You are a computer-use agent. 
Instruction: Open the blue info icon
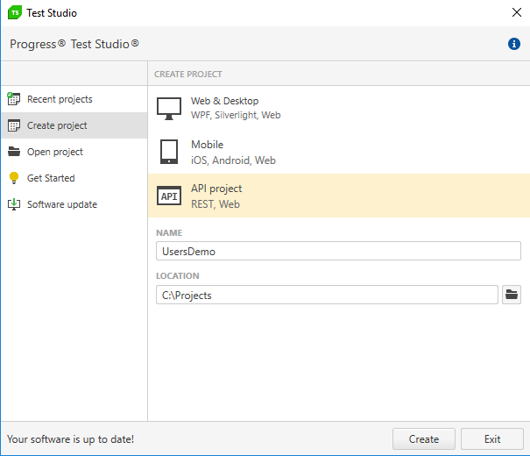tap(514, 44)
